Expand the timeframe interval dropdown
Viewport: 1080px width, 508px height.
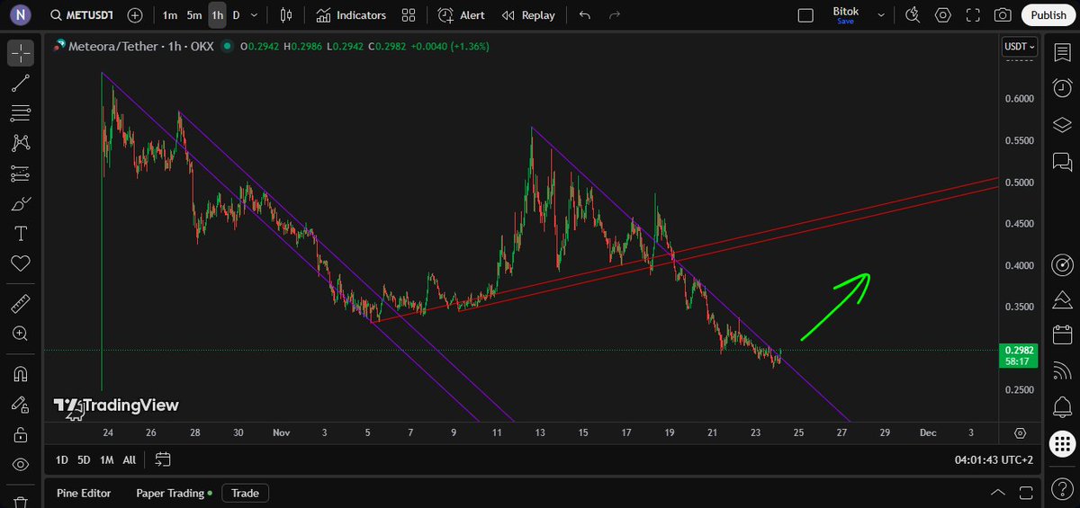coord(255,15)
